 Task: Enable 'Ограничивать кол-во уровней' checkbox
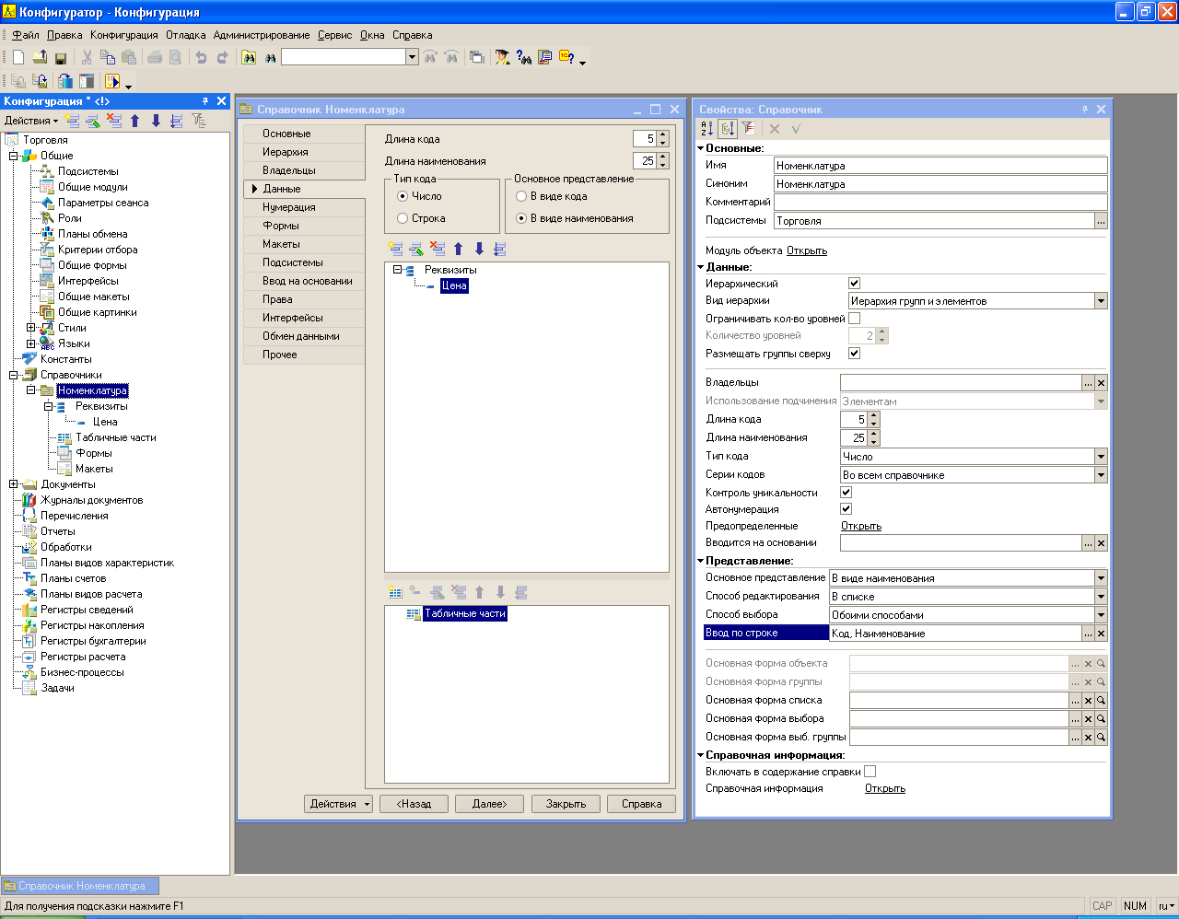click(x=854, y=319)
